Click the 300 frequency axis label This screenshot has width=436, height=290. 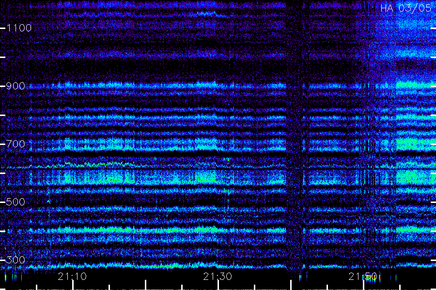[x=16, y=260]
